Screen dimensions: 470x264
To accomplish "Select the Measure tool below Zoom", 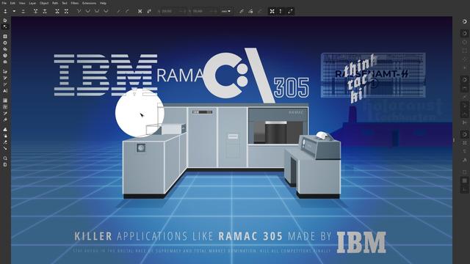I will (5, 164).
